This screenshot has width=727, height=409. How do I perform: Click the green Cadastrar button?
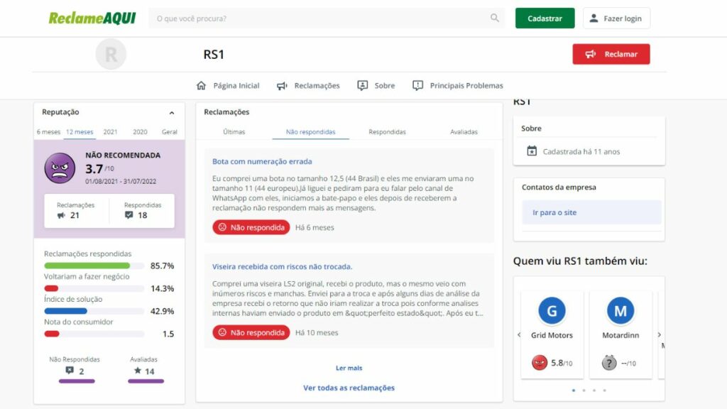(x=545, y=18)
